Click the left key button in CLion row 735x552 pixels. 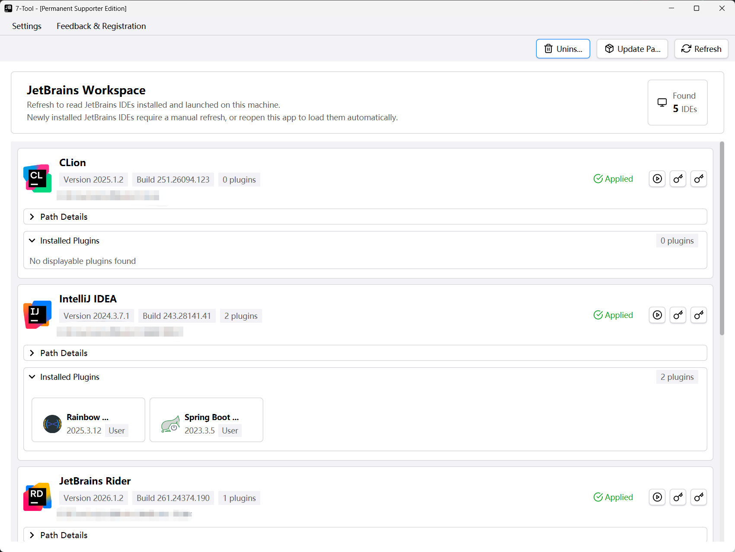tap(678, 179)
